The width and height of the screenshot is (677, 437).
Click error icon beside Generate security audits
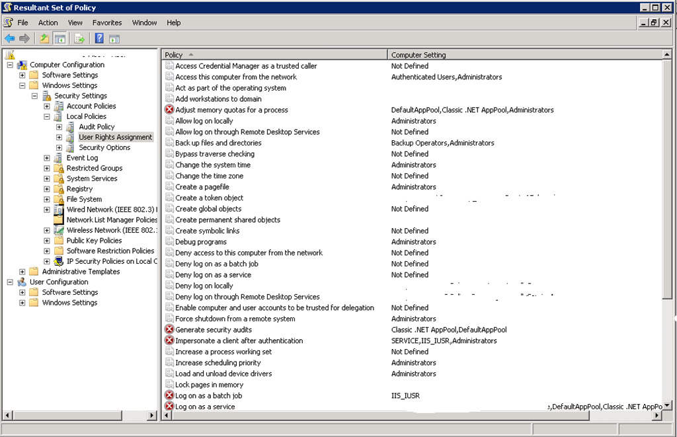pyautogui.click(x=169, y=330)
